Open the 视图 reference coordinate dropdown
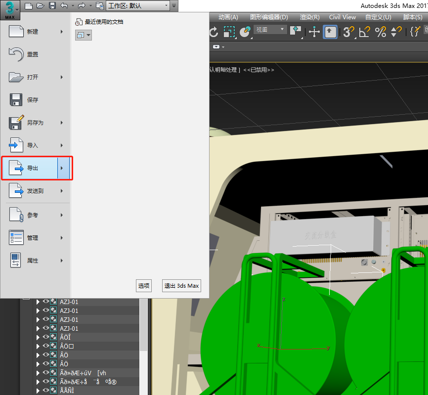Screen dimensions: 428x395 pyautogui.click(x=270, y=30)
